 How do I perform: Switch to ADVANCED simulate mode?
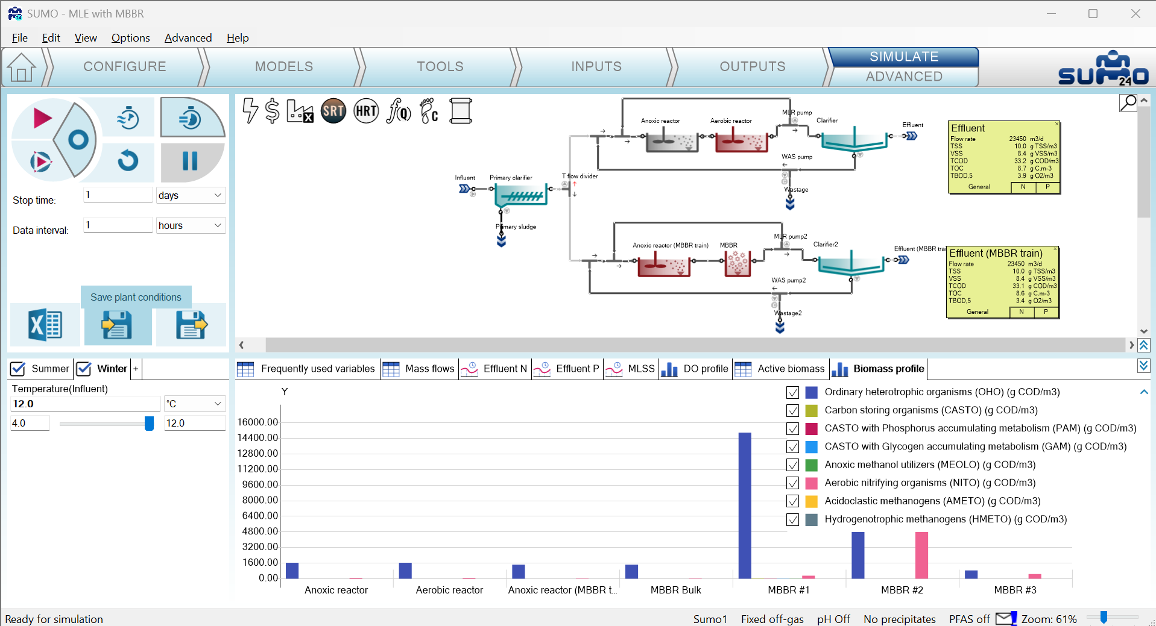point(904,77)
